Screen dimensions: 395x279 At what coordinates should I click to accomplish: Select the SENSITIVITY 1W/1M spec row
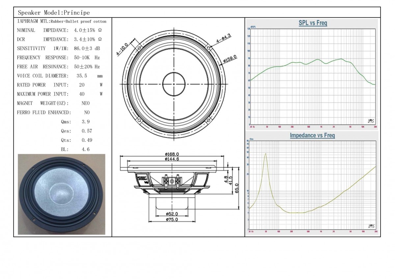pyautogui.click(x=58, y=48)
